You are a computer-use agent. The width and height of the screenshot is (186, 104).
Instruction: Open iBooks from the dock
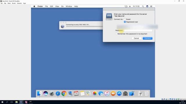[x=113, y=94]
